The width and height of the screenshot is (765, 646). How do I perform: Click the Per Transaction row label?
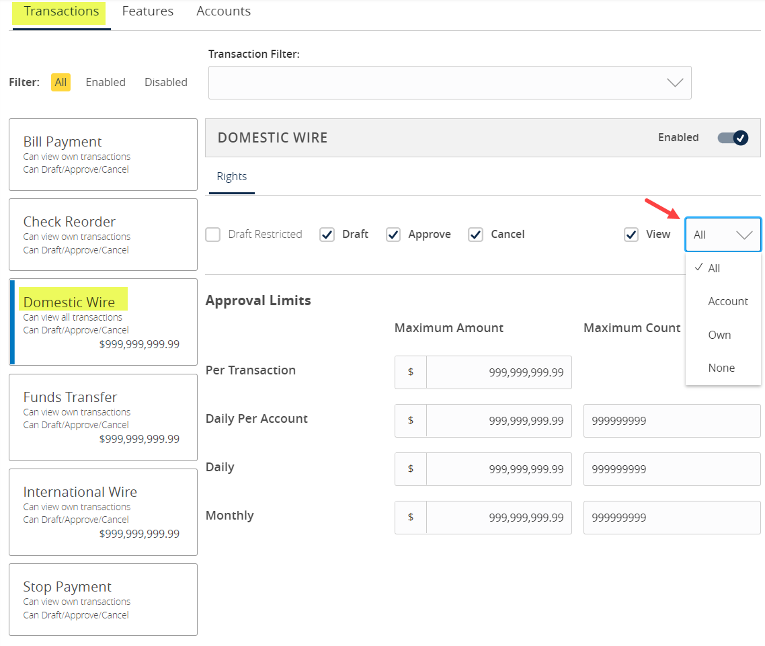[x=250, y=370]
